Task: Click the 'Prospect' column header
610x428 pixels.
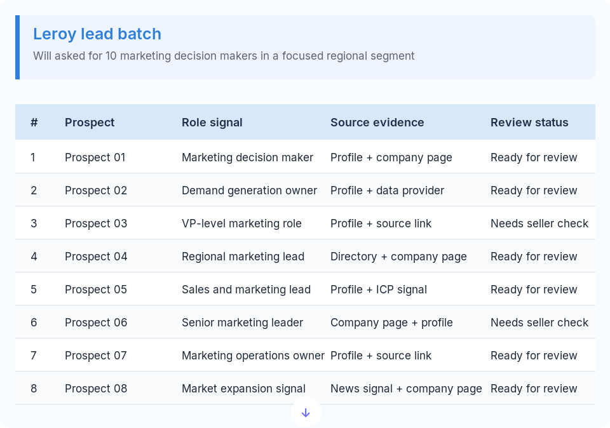Action: tap(90, 123)
